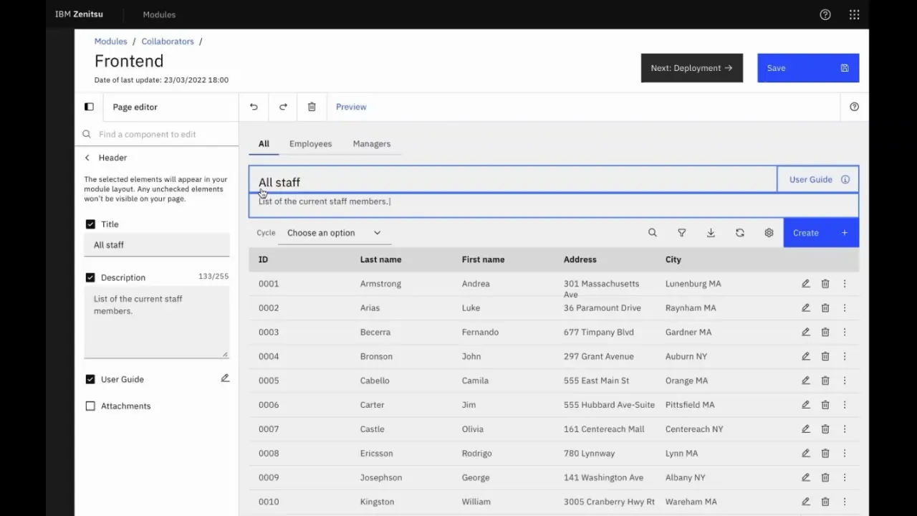Open overflow menu for Armstrong row
Viewport: 917px width, 516px height.
tap(845, 284)
